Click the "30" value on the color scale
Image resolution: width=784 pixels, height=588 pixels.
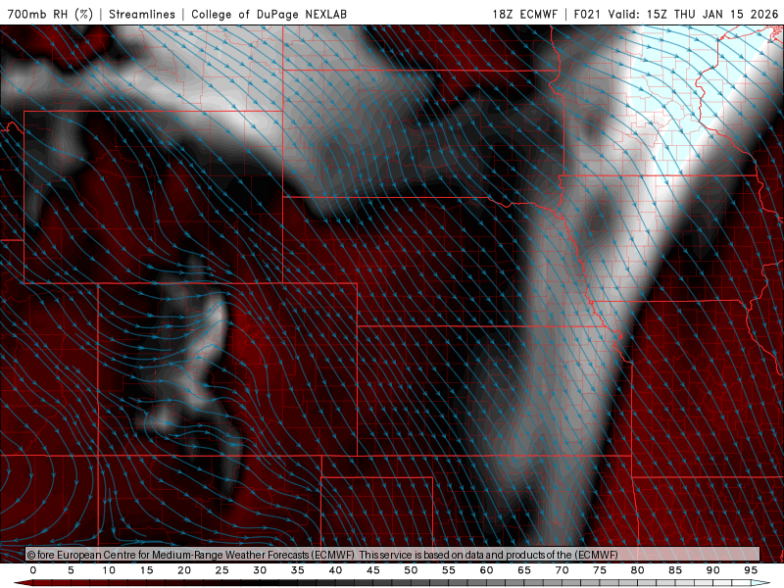260,570
